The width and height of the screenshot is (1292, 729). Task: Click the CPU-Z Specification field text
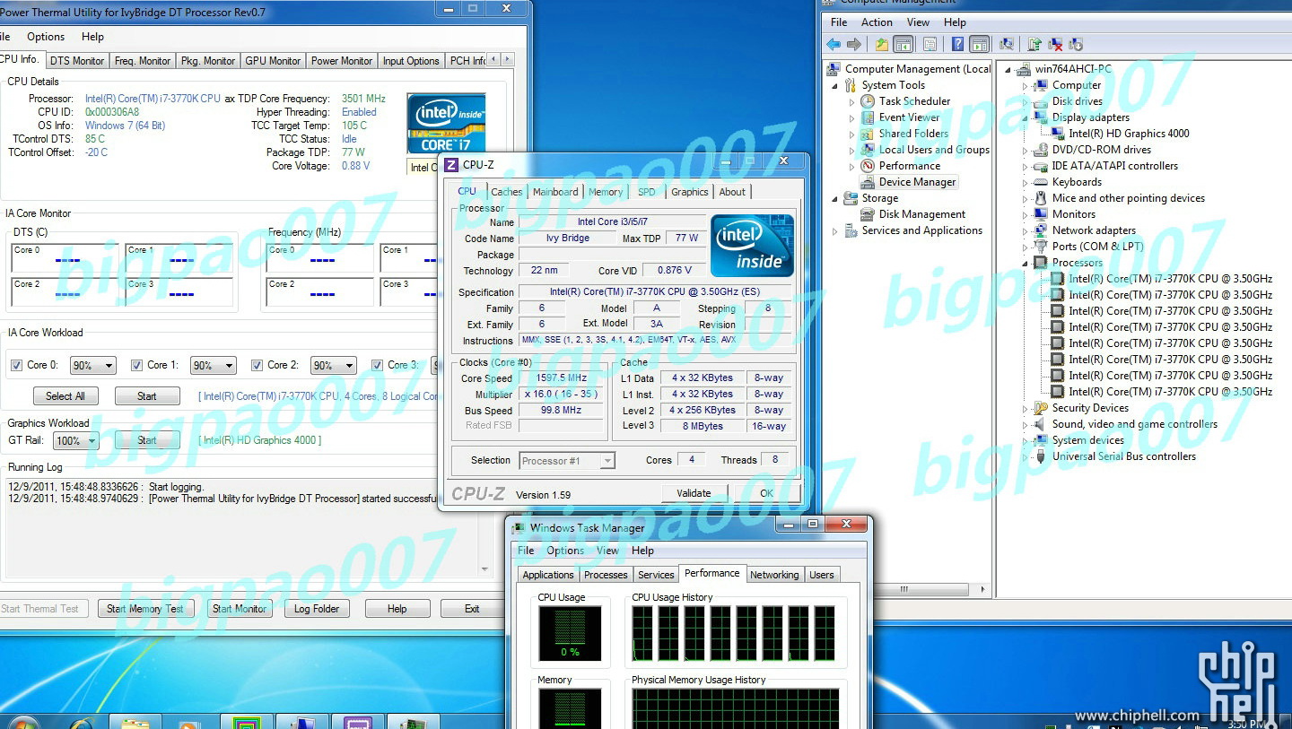pyautogui.click(x=655, y=292)
